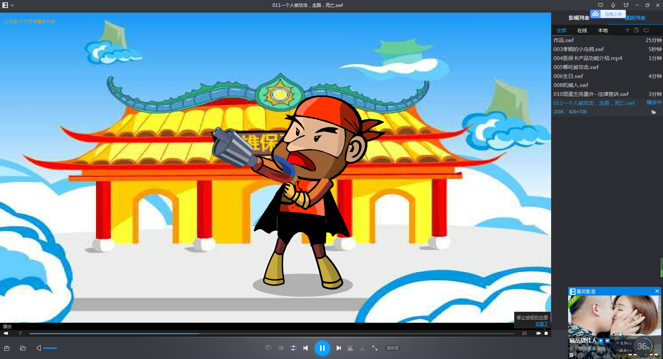Click the 知道了 link in the tooltip
Screen dimensions: 663x359
[x=541, y=324]
